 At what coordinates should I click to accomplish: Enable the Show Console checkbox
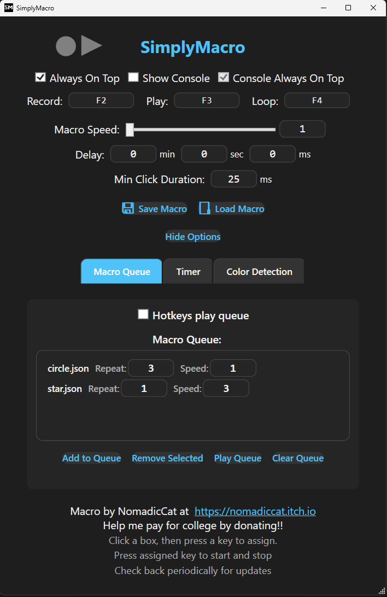pos(133,77)
